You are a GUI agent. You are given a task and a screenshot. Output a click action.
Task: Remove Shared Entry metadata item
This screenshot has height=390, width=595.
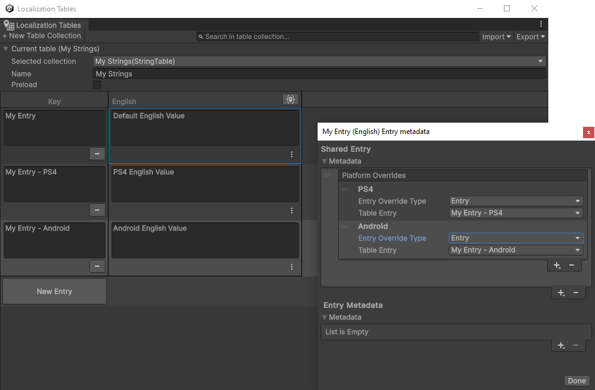point(576,292)
